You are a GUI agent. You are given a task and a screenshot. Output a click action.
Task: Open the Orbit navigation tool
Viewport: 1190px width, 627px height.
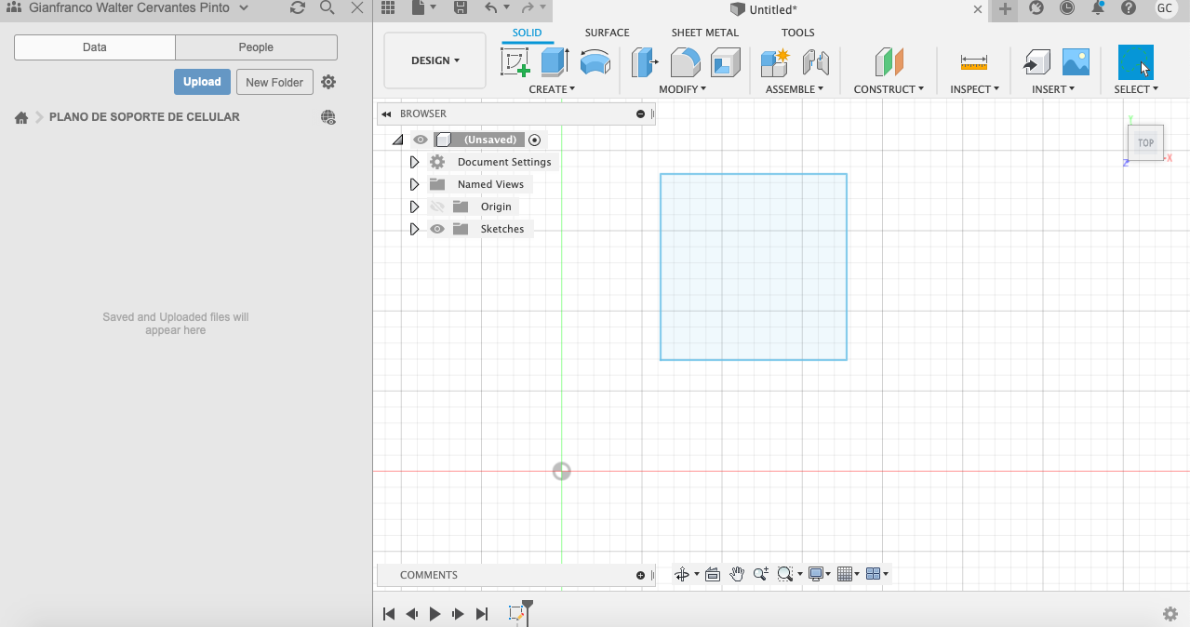click(682, 574)
